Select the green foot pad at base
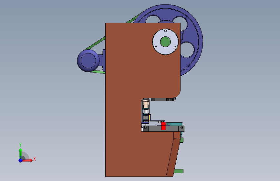The width and height of the screenshot is (280, 181). (179, 171)
